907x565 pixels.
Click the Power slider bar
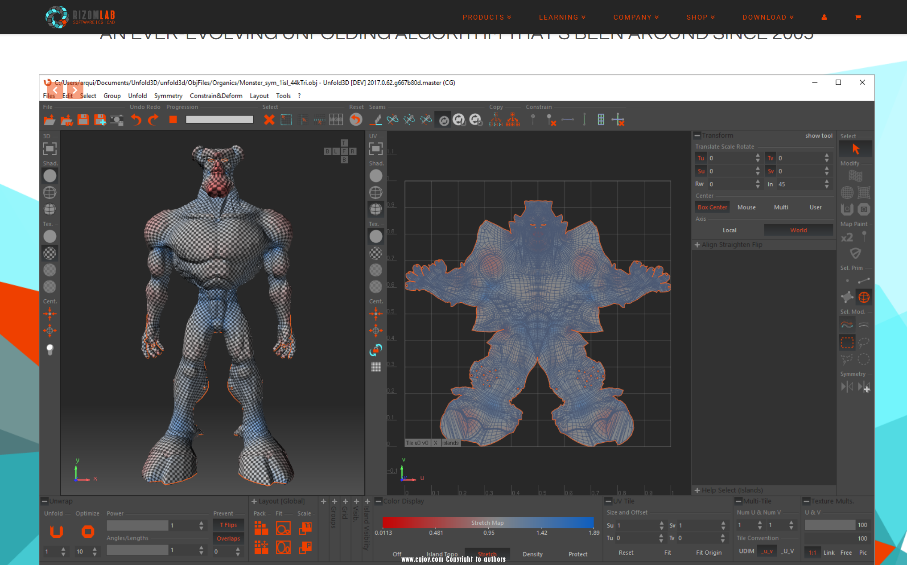tap(137, 525)
